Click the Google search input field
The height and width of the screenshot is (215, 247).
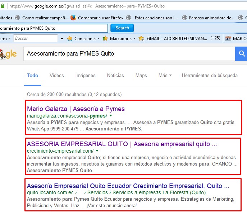(126, 54)
